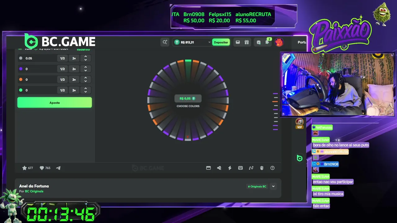
Task: Double the green bet with 2x
Action: pyautogui.click(x=74, y=90)
